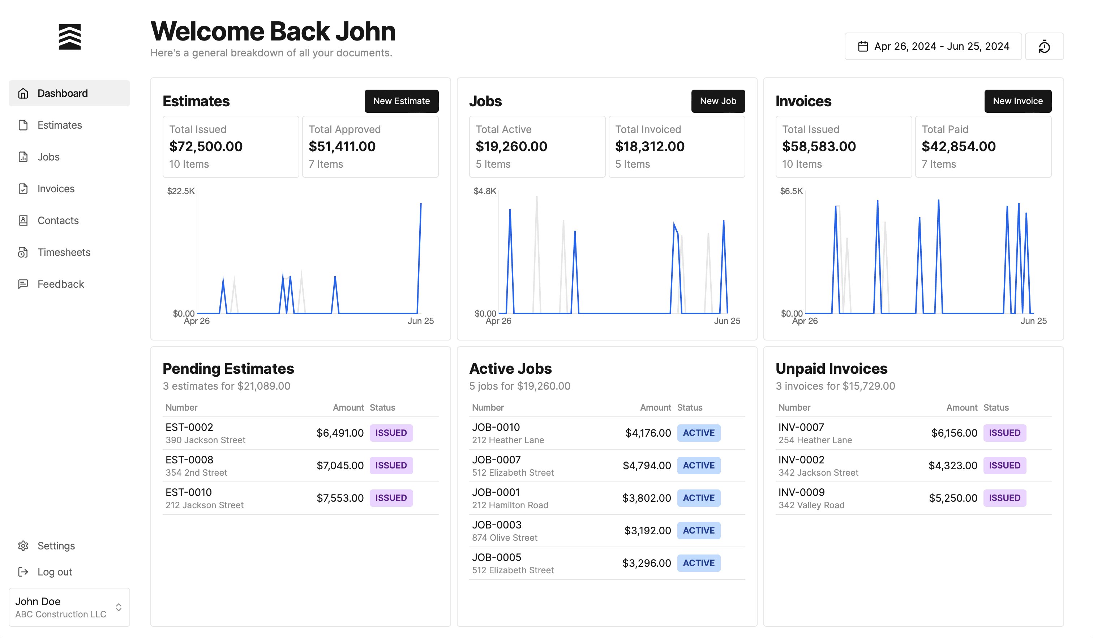Click ACTIVE badge for JOB-0005

pyautogui.click(x=699, y=563)
